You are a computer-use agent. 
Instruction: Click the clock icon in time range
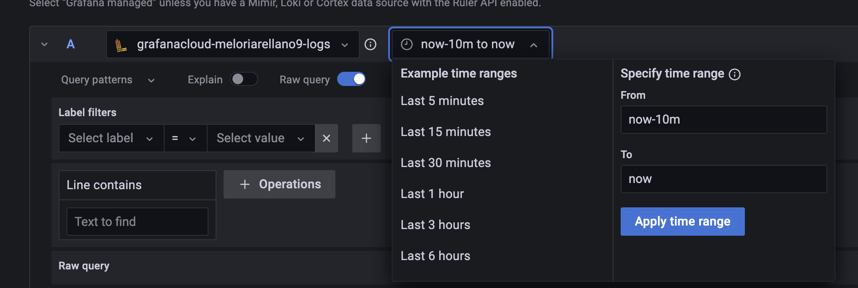(407, 44)
